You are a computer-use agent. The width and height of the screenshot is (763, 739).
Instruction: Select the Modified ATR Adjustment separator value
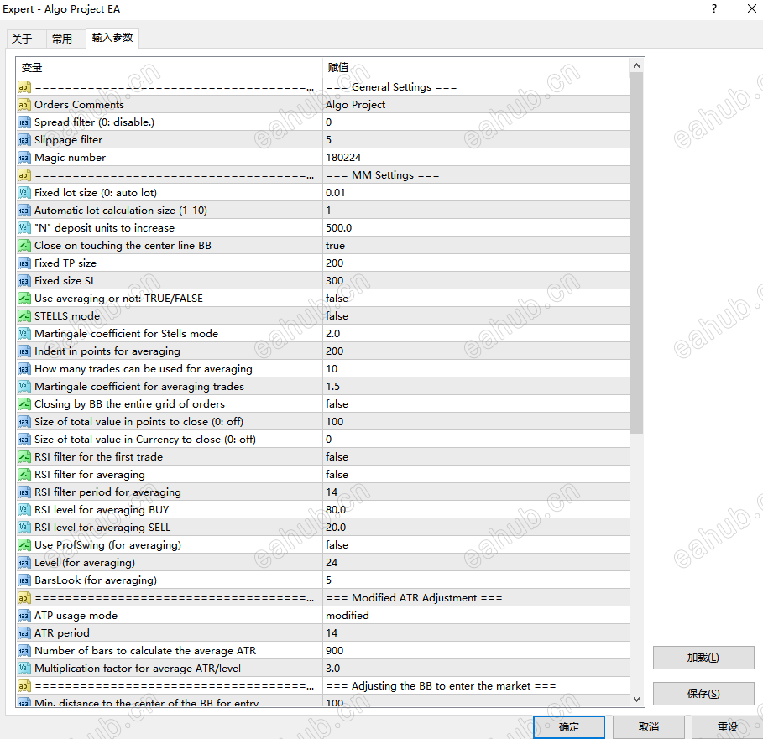pyautogui.click(x=414, y=598)
